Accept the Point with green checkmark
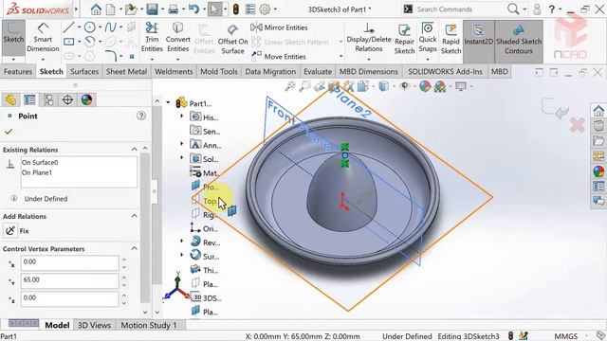 coord(9,132)
